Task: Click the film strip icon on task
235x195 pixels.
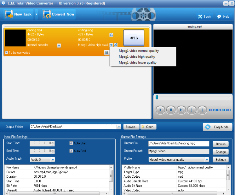Action: coord(106,53)
